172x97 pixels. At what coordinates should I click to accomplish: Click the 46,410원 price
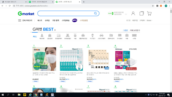(117, 79)
